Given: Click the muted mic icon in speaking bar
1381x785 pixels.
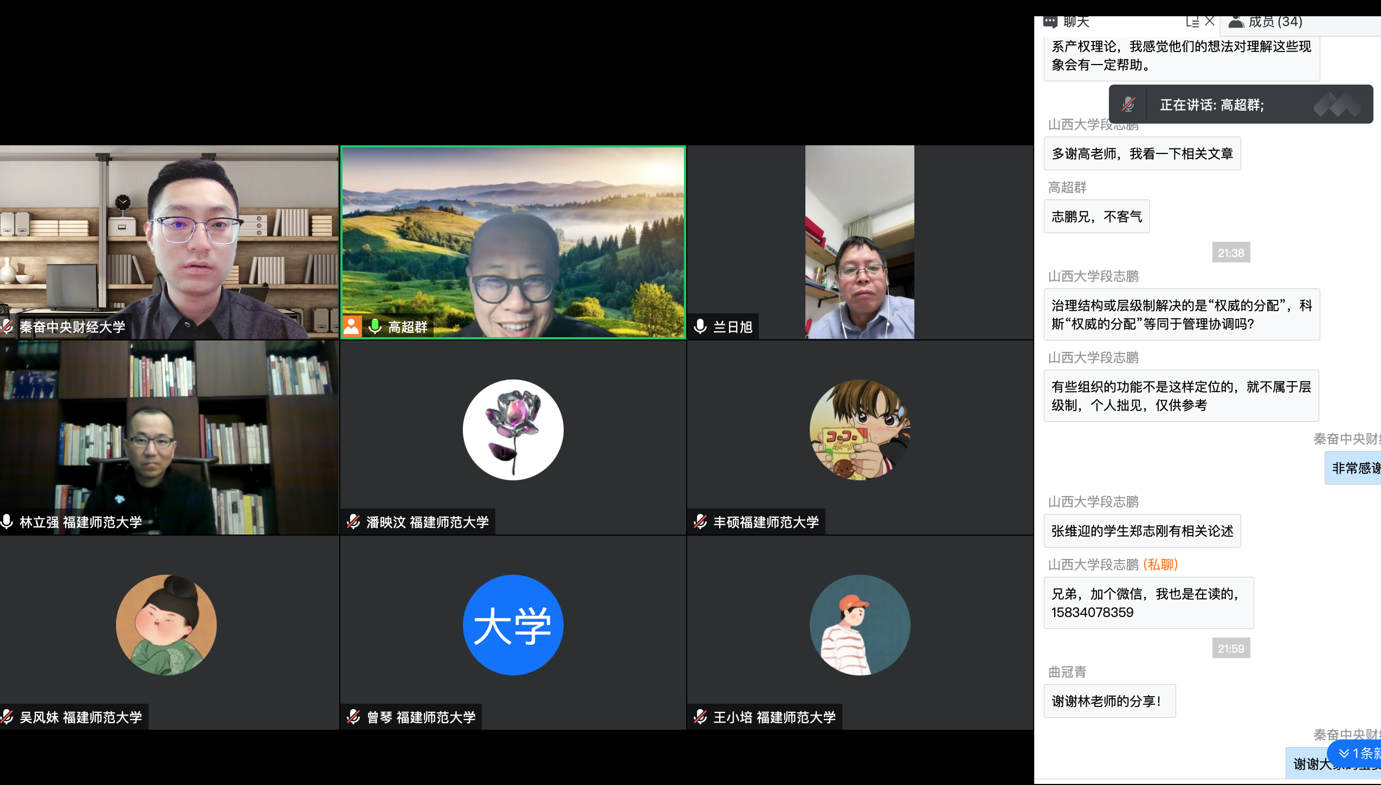Looking at the screenshot, I should 1128,104.
